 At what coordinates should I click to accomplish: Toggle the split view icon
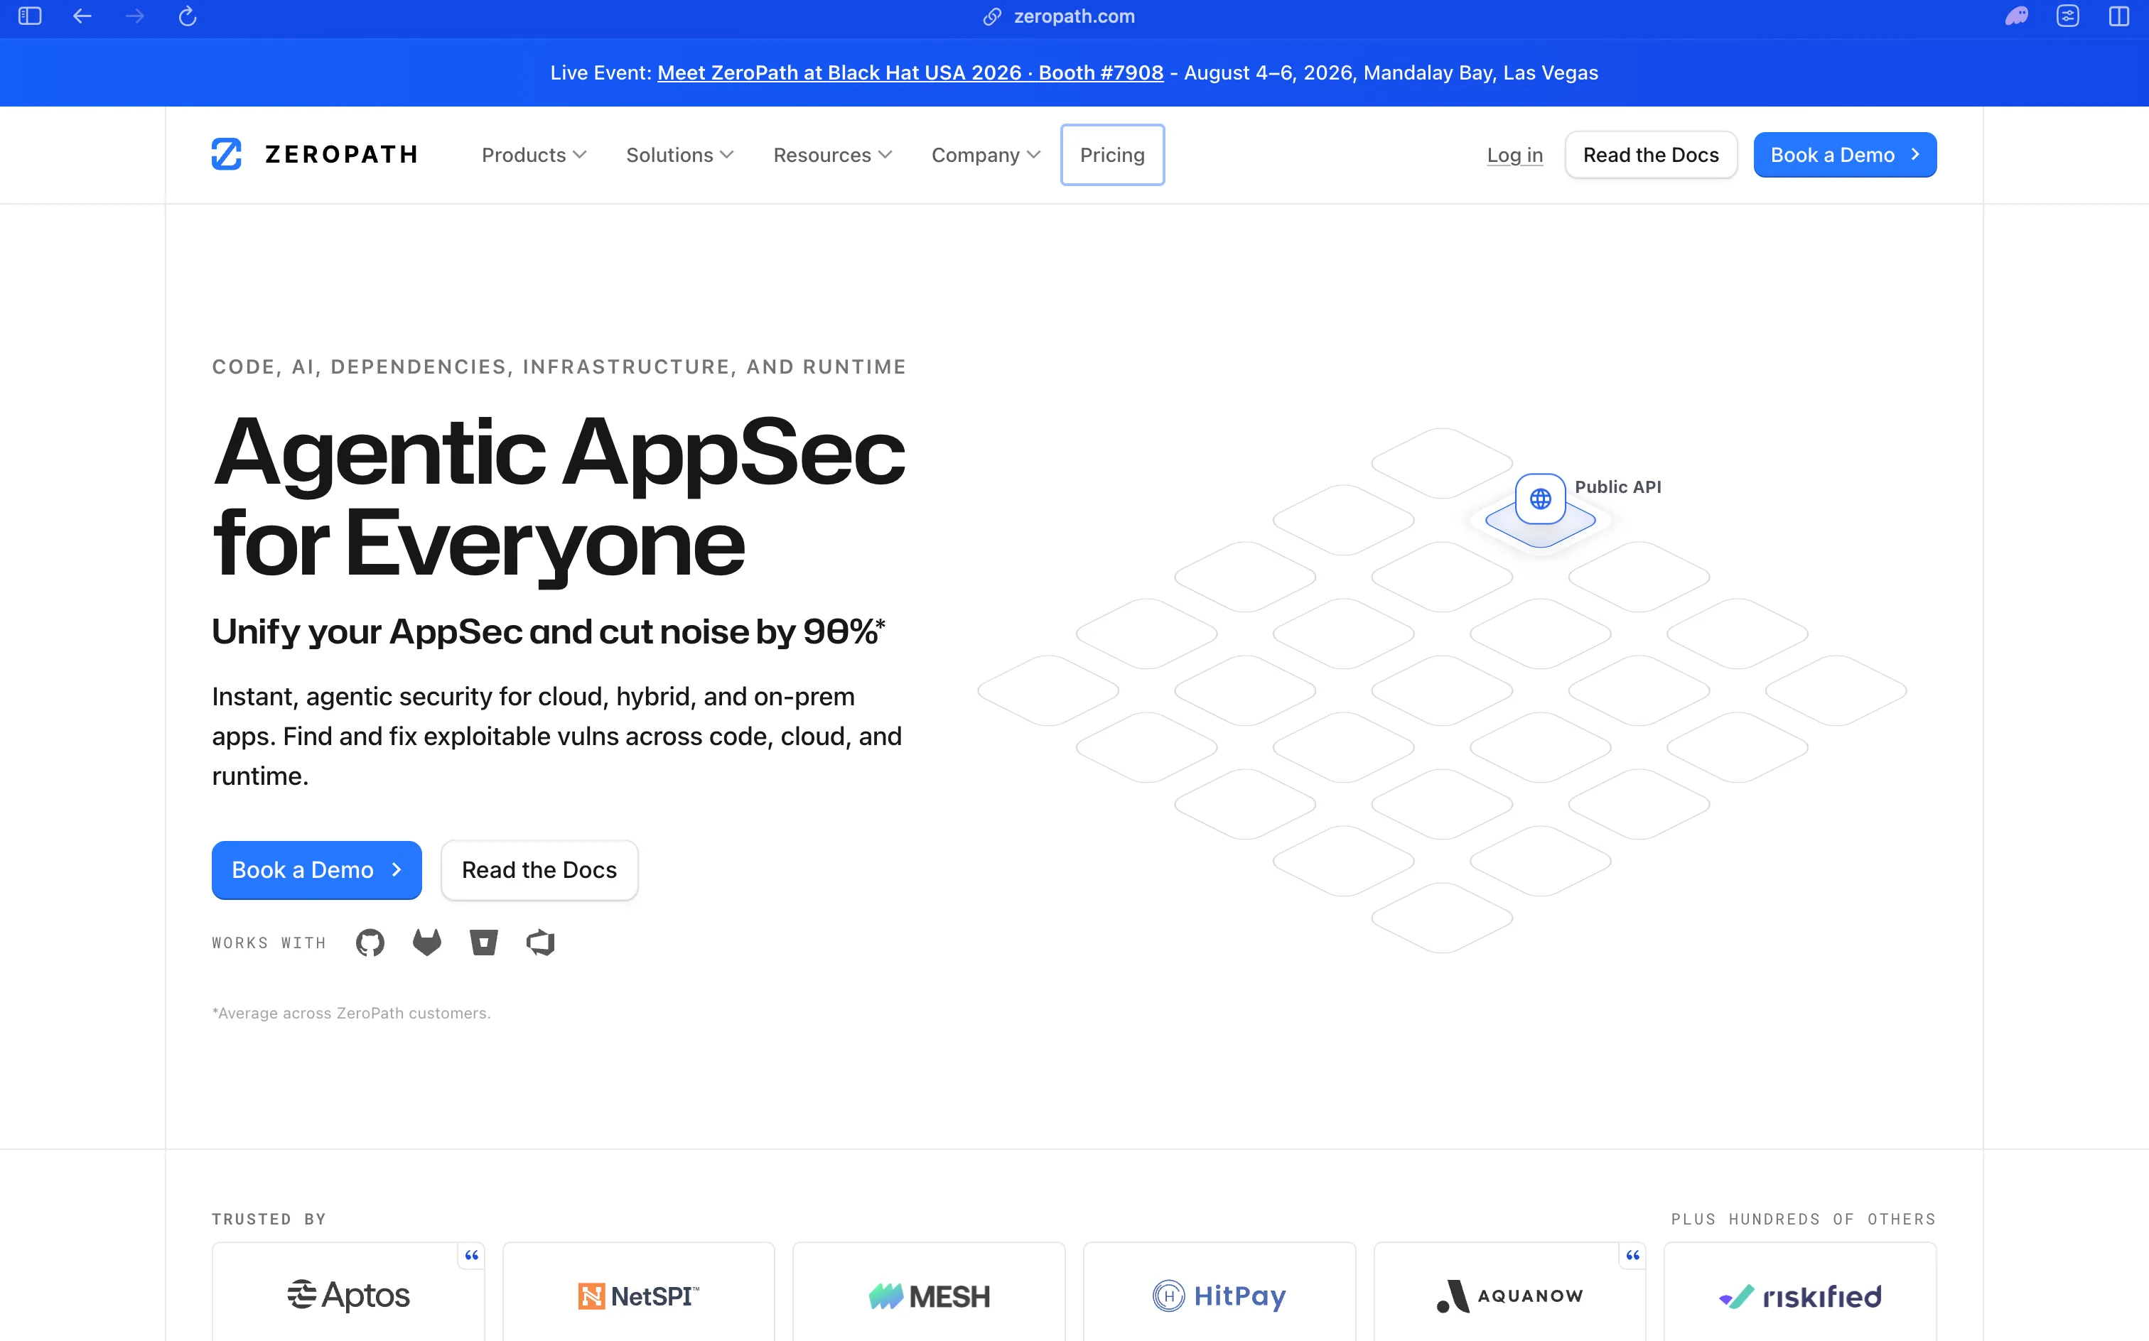pyautogui.click(x=2119, y=16)
